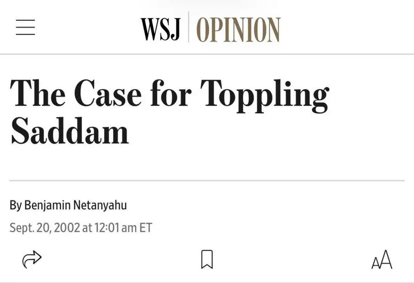The height and width of the screenshot is (283, 414).
Task: Tap the small A in the font size icon
Action: (376, 262)
